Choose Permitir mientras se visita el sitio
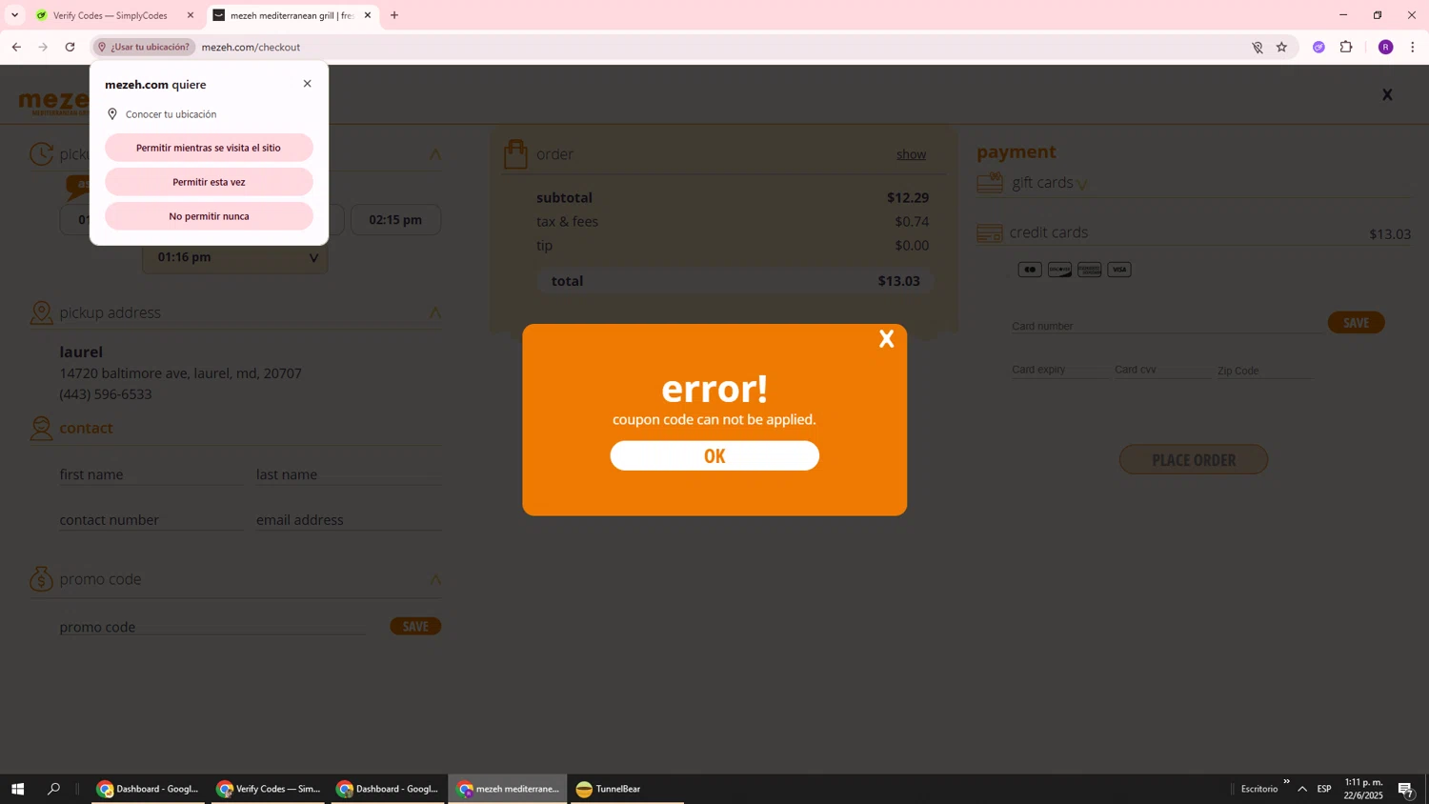Screen dimensions: 1429x804 (x=209, y=148)
